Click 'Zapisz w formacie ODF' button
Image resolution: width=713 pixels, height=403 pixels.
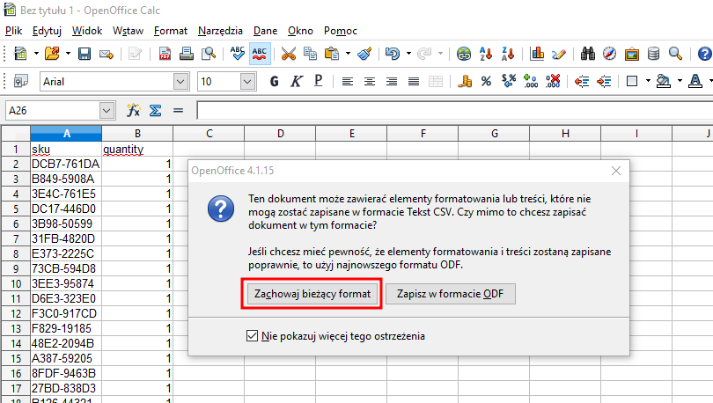click(450, 293)
